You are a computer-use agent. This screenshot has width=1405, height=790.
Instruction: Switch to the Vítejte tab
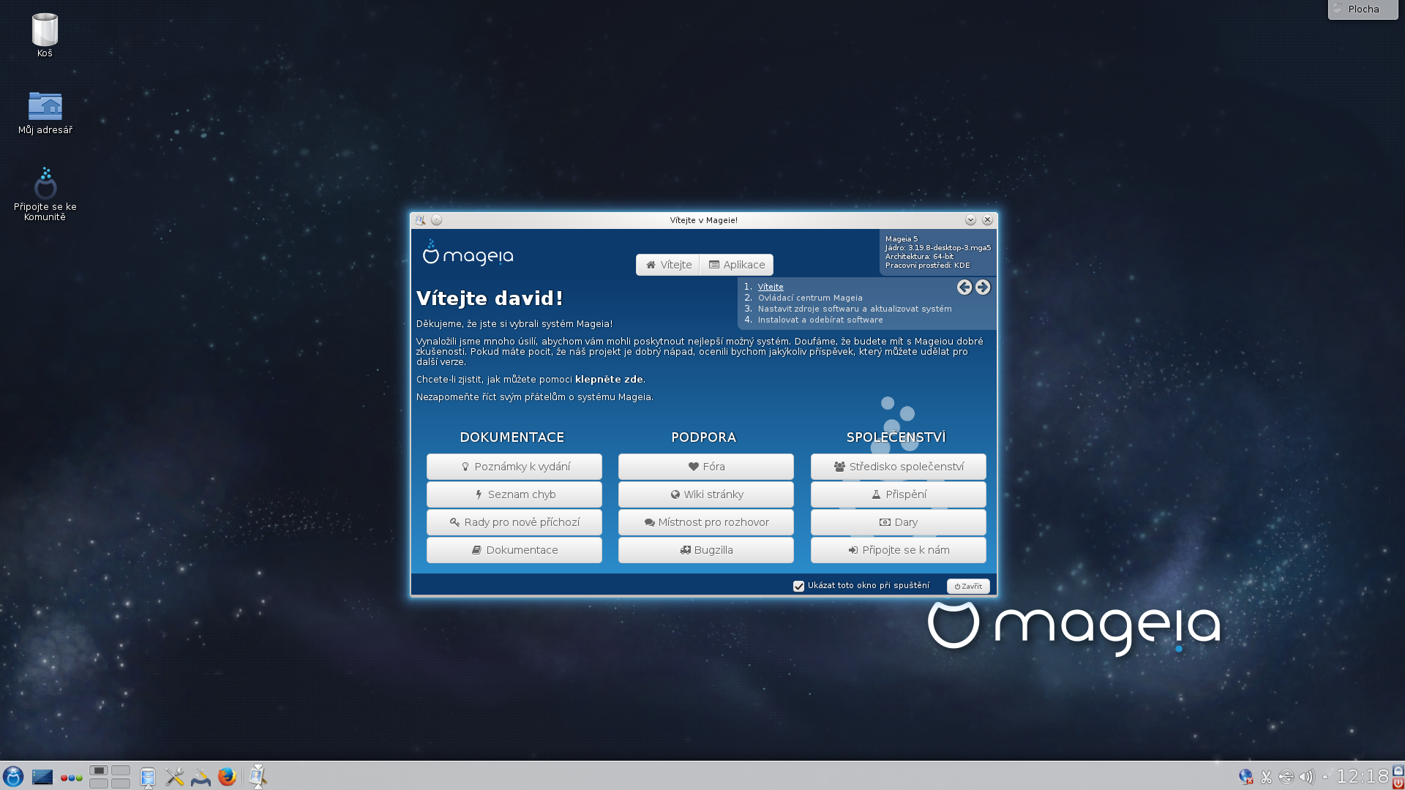[668, 265]
